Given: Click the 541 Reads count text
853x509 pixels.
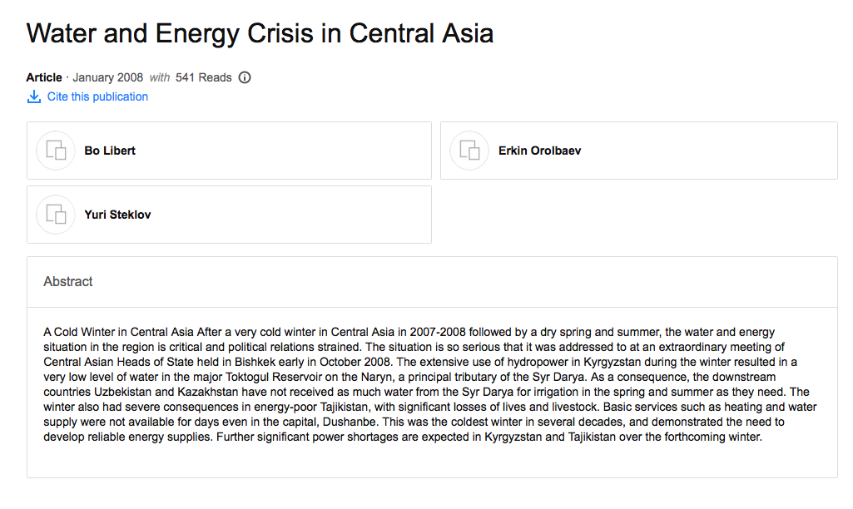Looking at the screenshot, I should pyautogui.click(x=203, y=77).
